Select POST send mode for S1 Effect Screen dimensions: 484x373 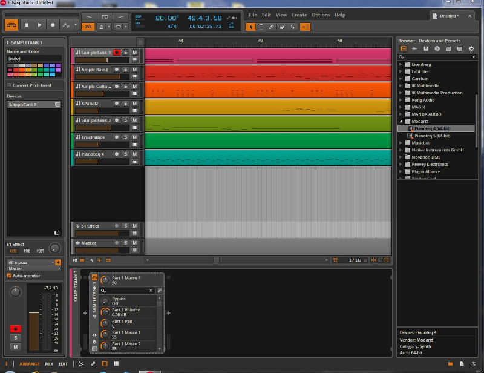[40, 251]
